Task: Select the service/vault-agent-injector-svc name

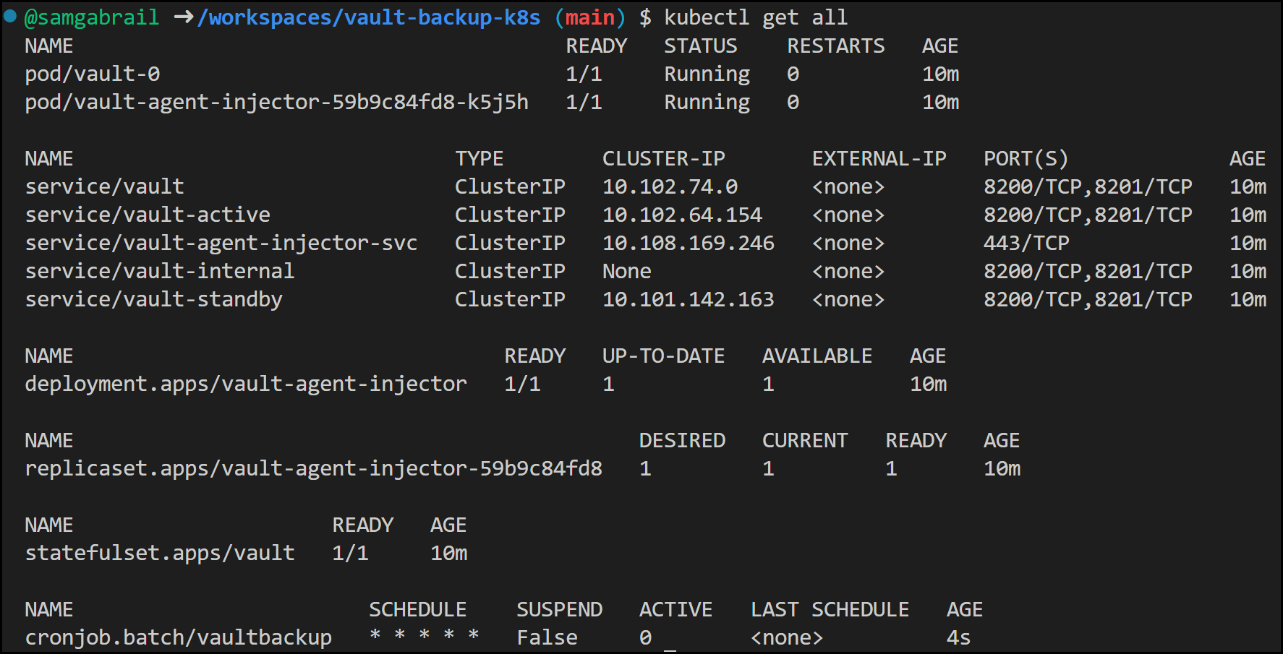Action: point(221,242)
